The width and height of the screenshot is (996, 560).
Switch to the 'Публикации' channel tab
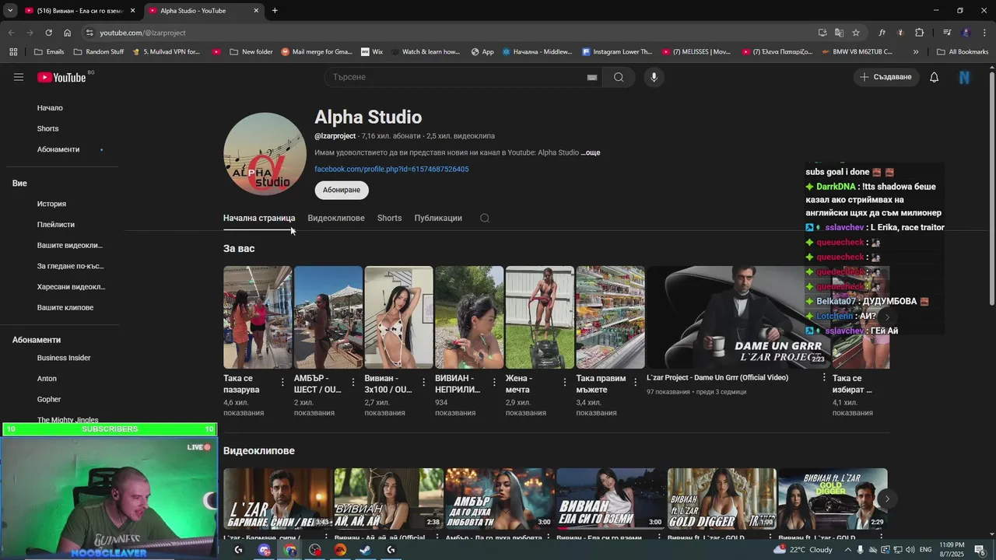[x=438, y=218]
